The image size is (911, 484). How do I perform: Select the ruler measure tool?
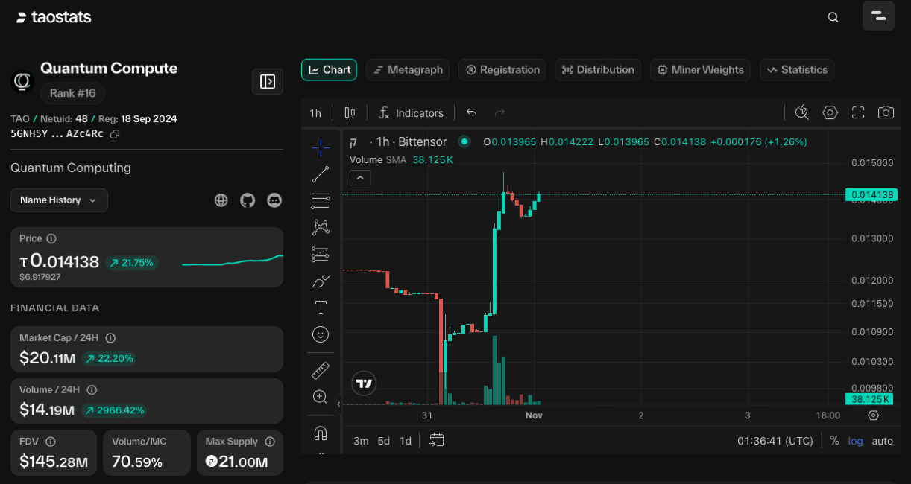pyautogui.click(x=321, y=370)
